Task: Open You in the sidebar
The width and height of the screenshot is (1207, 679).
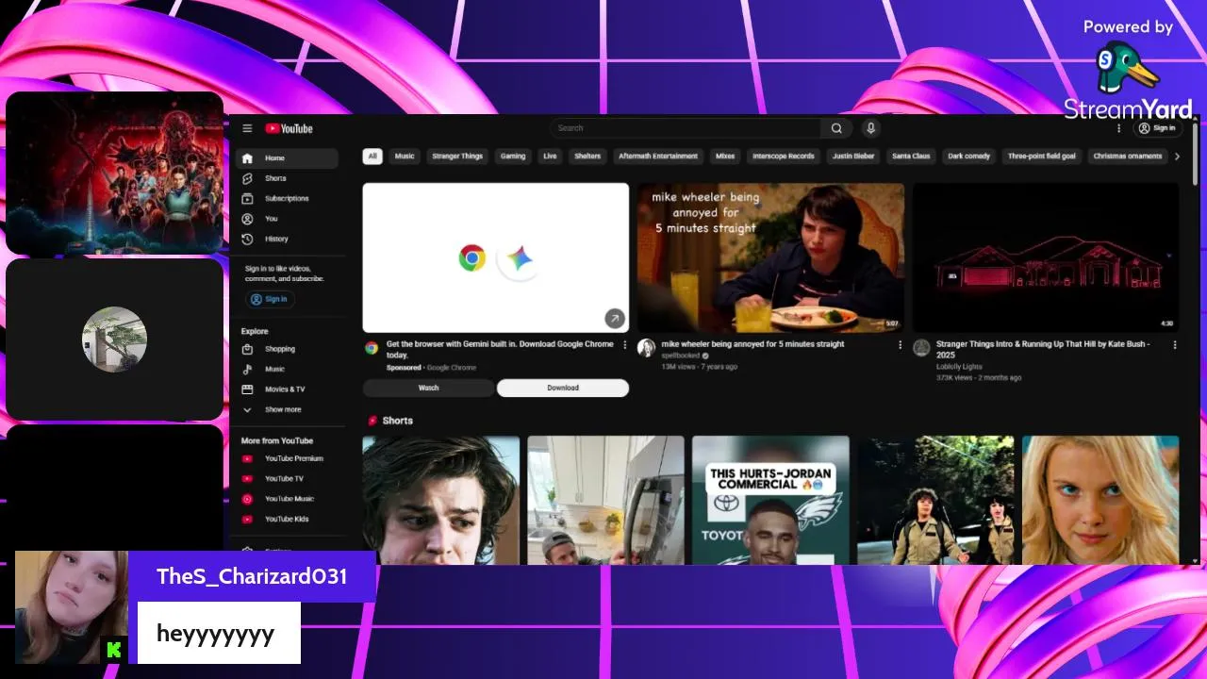Action: [x=287, y=219]
